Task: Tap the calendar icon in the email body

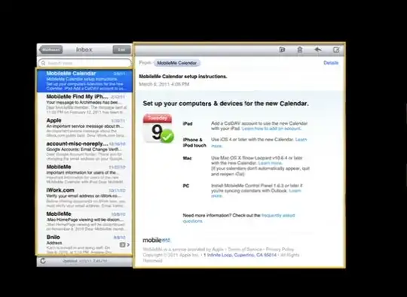Action: [x=158, y=129]
